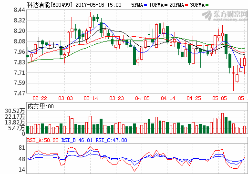This screenshot has height=174, width=248.
Task: Click the 8.20 price axis label
Action: 20,31
